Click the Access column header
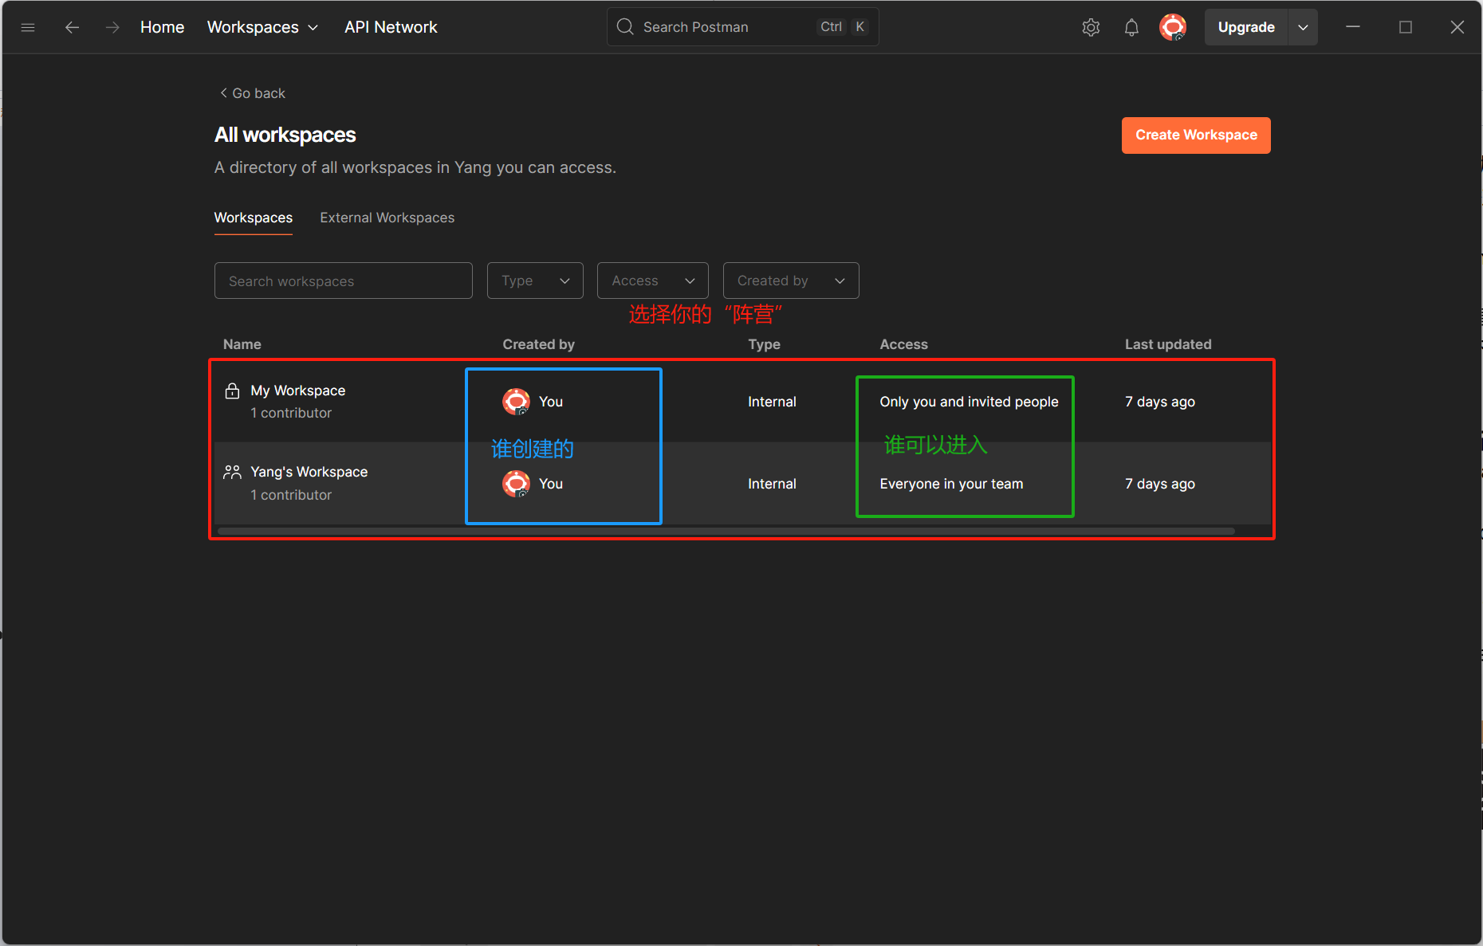This screenshot has height=946, width=1483. [x=904, y=344]
